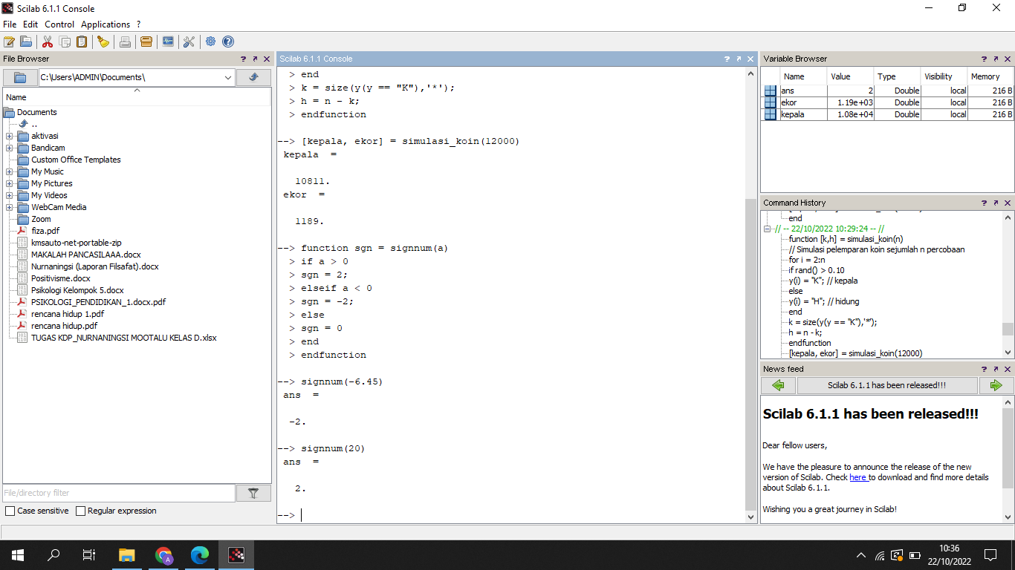
Task: Open the Control menu
Action: coord(59,24)
